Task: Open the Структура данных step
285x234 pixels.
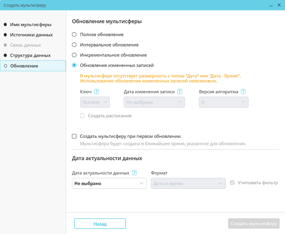Action: click(x=30, y=55)
